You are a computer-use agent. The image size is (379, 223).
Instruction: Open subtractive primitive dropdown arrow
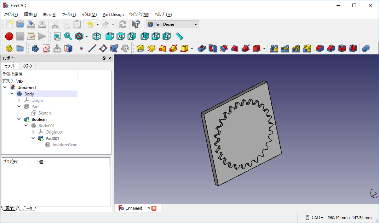tap(264, 48)
